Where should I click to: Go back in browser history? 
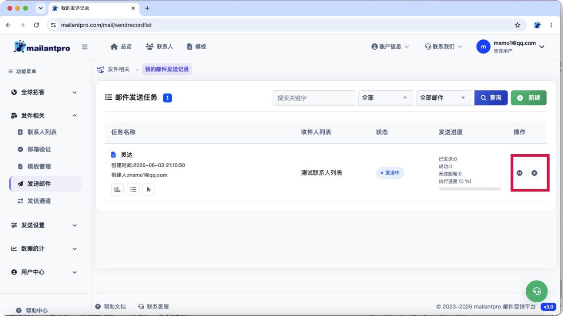pyautogui.click(x=8, y=25)
